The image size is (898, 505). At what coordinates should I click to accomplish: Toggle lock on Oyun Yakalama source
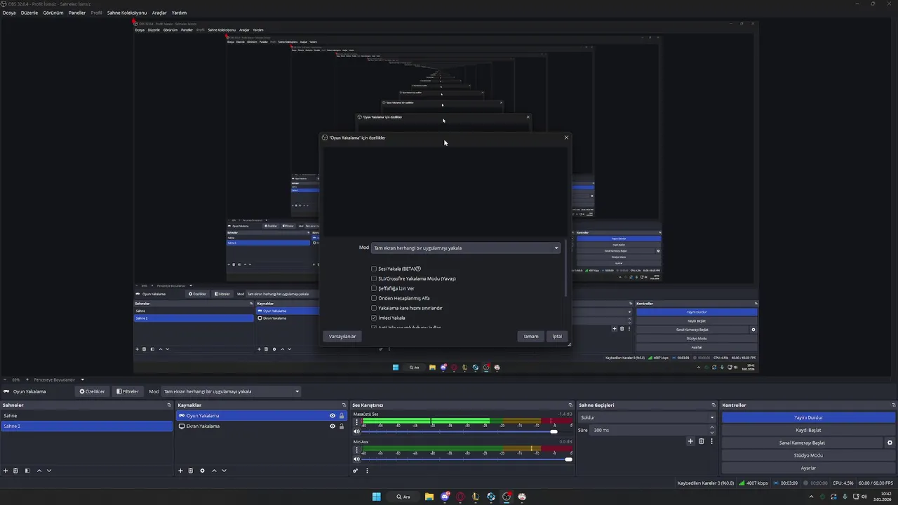342,416
